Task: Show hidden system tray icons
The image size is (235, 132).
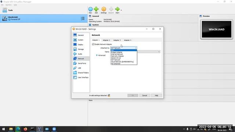Action: pyautogui.click(x=184, y=129)
